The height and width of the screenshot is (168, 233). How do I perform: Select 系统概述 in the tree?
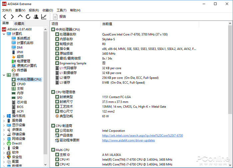(x=24, y=38)
